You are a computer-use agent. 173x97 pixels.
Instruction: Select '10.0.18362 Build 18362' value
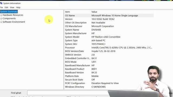pyautogui.click(x=103, y=19)
